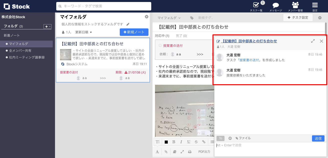328x158 pixels.
Task: Open メッセージ from the top navigation
Action: pos(275,6)
